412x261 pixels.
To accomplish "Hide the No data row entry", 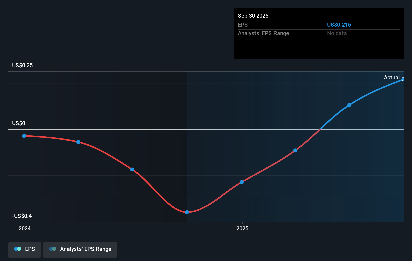I will [337, 33].
